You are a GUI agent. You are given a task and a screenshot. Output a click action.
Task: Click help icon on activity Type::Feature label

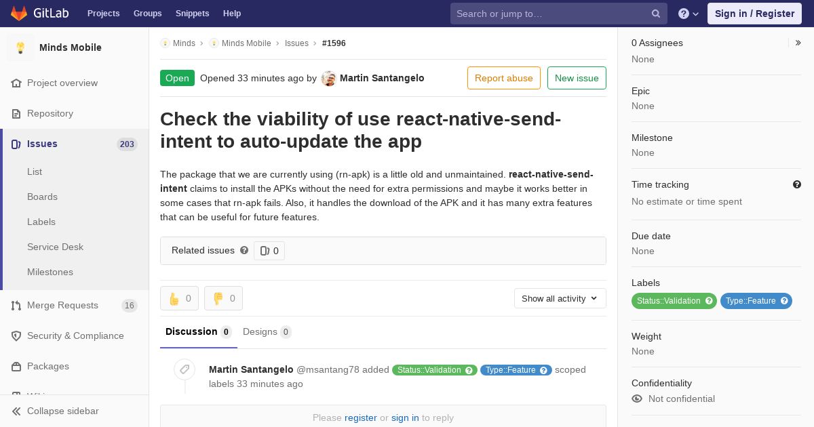(544, 370)
